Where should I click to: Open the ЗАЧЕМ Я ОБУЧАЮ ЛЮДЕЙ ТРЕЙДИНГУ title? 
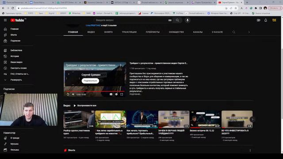pos(172,132)
